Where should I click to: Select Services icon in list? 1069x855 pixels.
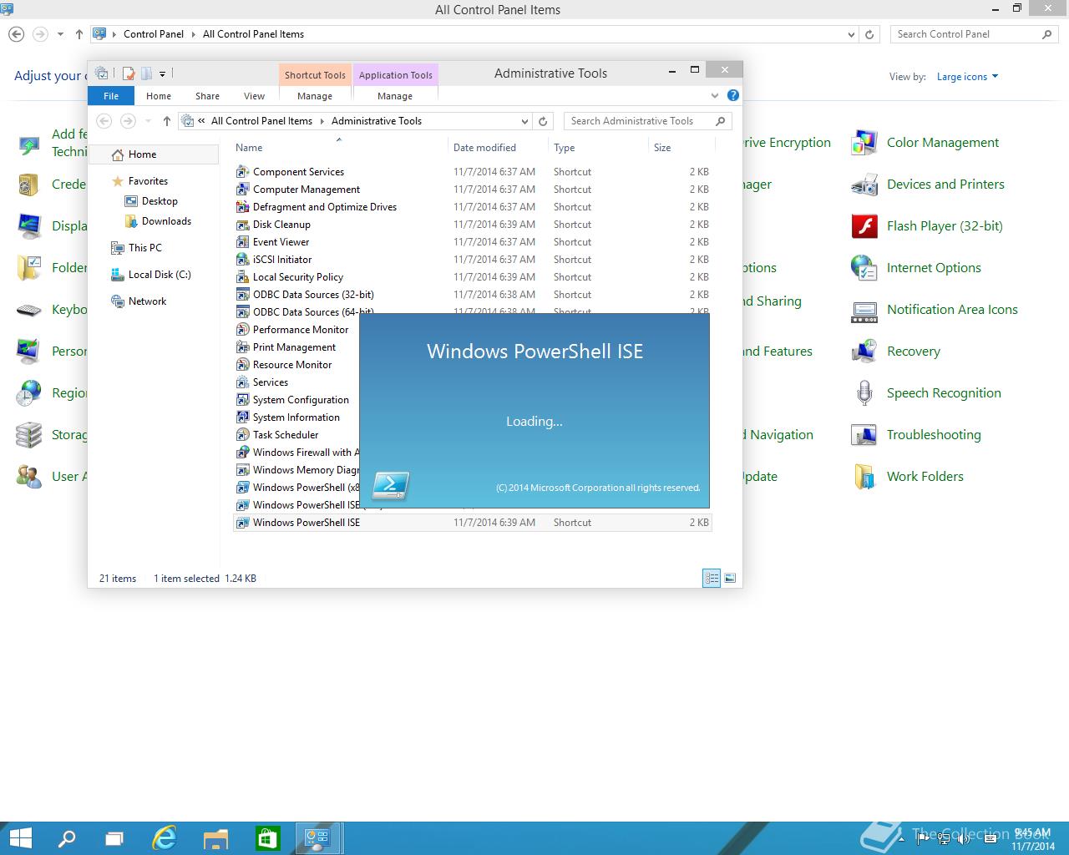(x=243, y=382)
